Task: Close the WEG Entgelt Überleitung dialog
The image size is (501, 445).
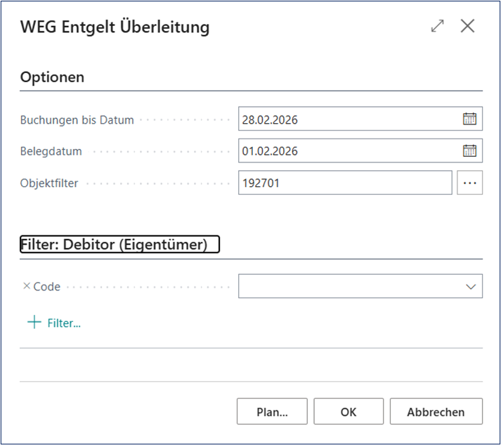Action: click(467, 27)
